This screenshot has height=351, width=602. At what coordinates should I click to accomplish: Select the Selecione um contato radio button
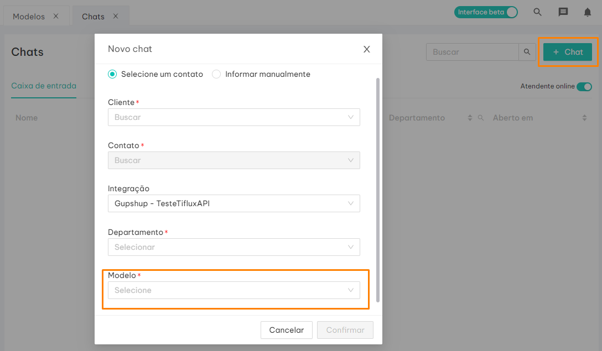(112, 74)
